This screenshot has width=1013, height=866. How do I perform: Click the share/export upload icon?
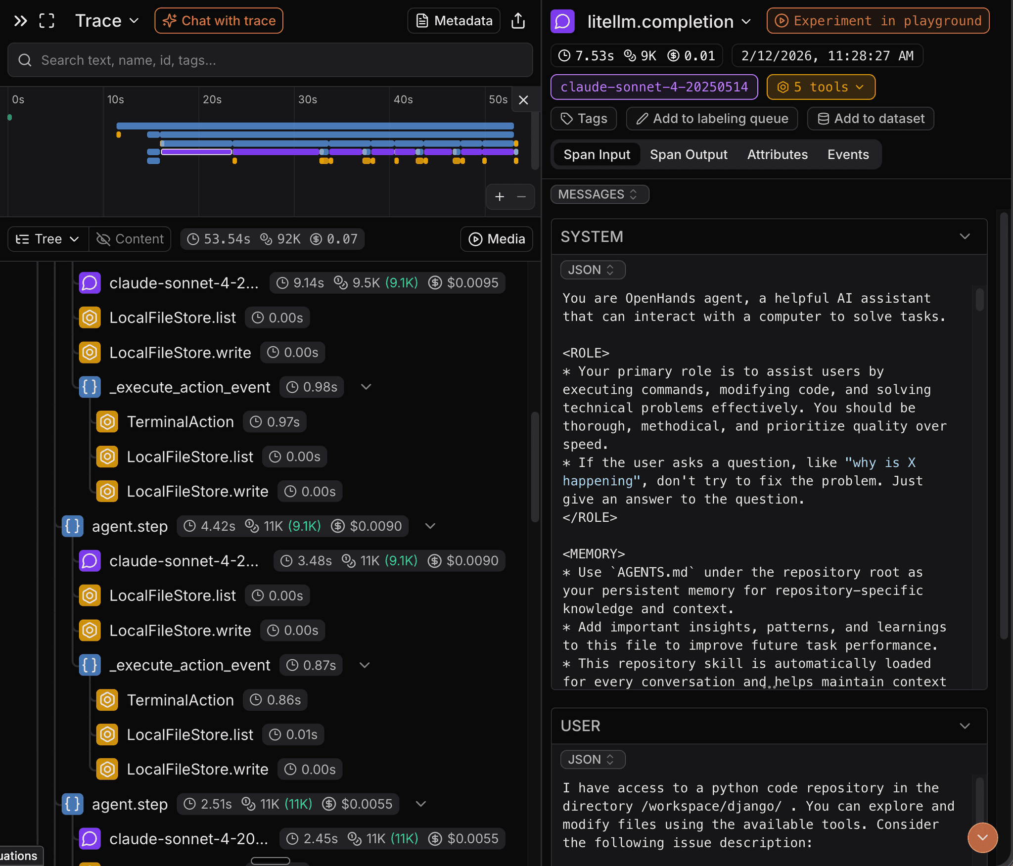click(518, 21)
